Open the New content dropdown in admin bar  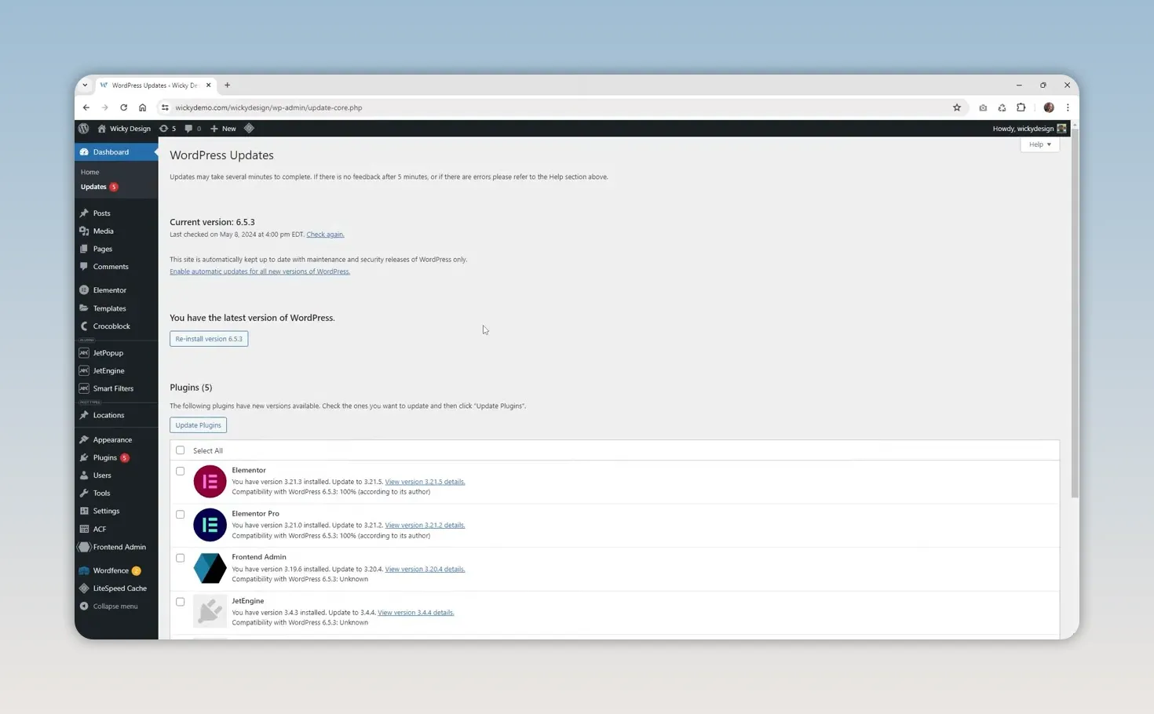point(223,129)
